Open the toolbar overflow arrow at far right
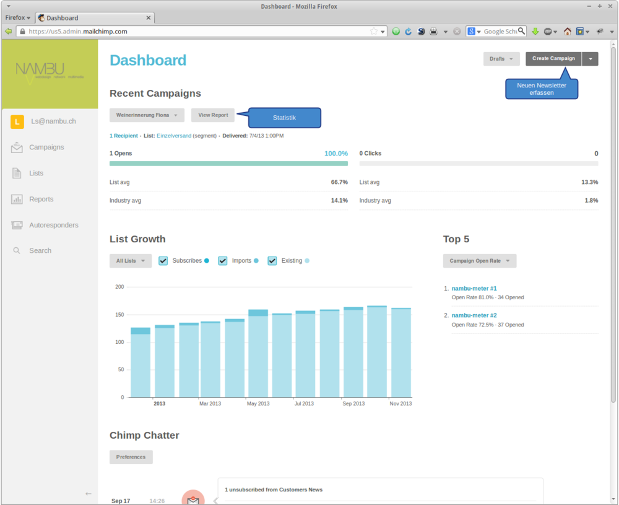Image resolution: width=619 pixels, height=505 pixels. coord(612,32)
